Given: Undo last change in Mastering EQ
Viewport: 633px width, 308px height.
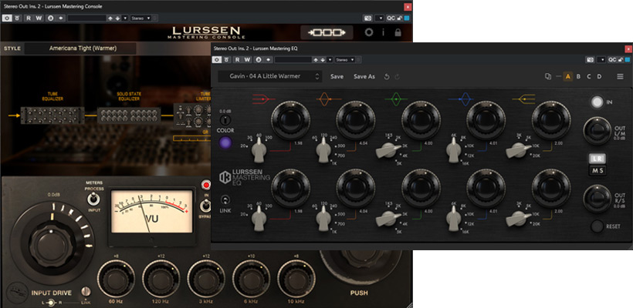Looking at the screenshot, I should (x=387, y=76).
